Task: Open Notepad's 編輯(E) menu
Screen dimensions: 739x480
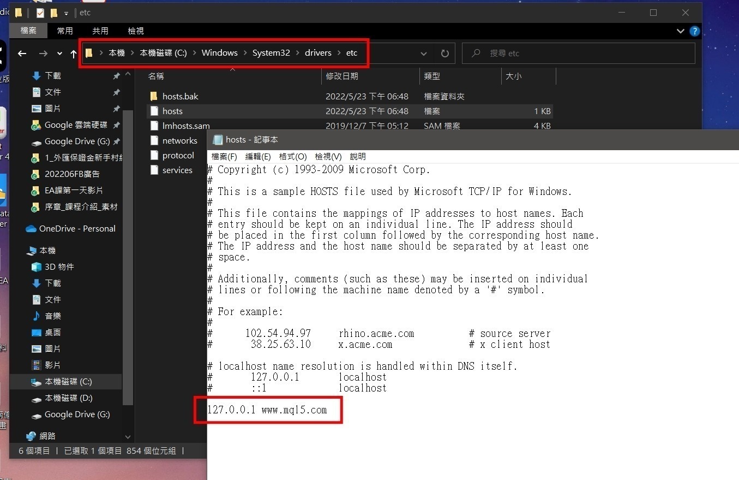Action: pyautogui.click(x=258, y=157)
